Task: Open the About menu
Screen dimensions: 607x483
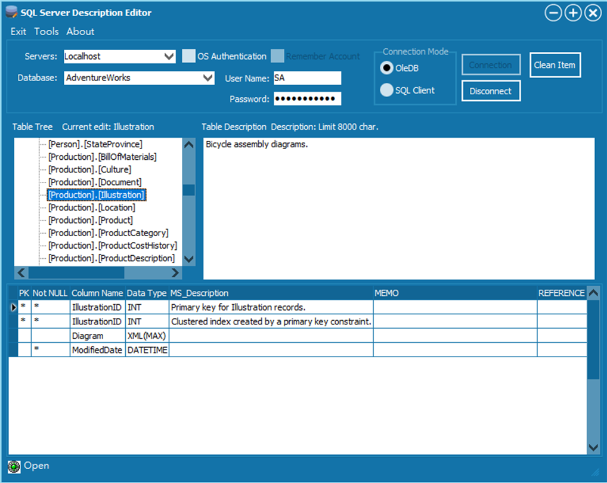Action: [80, 32]
